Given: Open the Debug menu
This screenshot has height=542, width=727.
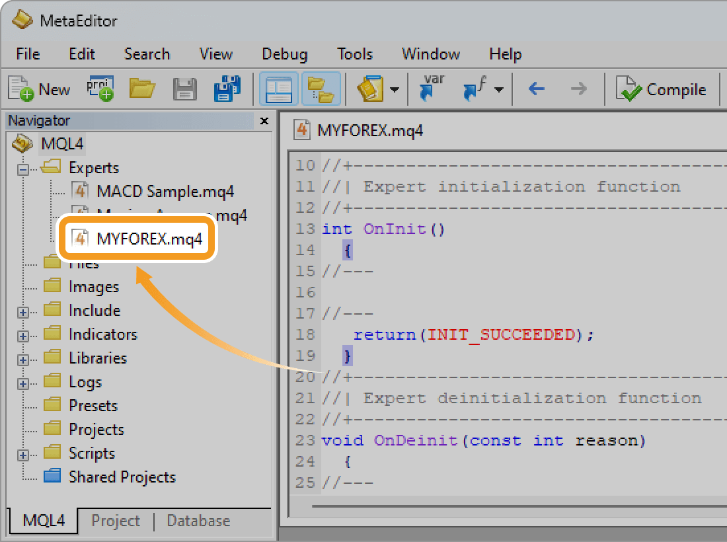Looking at the screenshot, I should [x=284, y=54].
